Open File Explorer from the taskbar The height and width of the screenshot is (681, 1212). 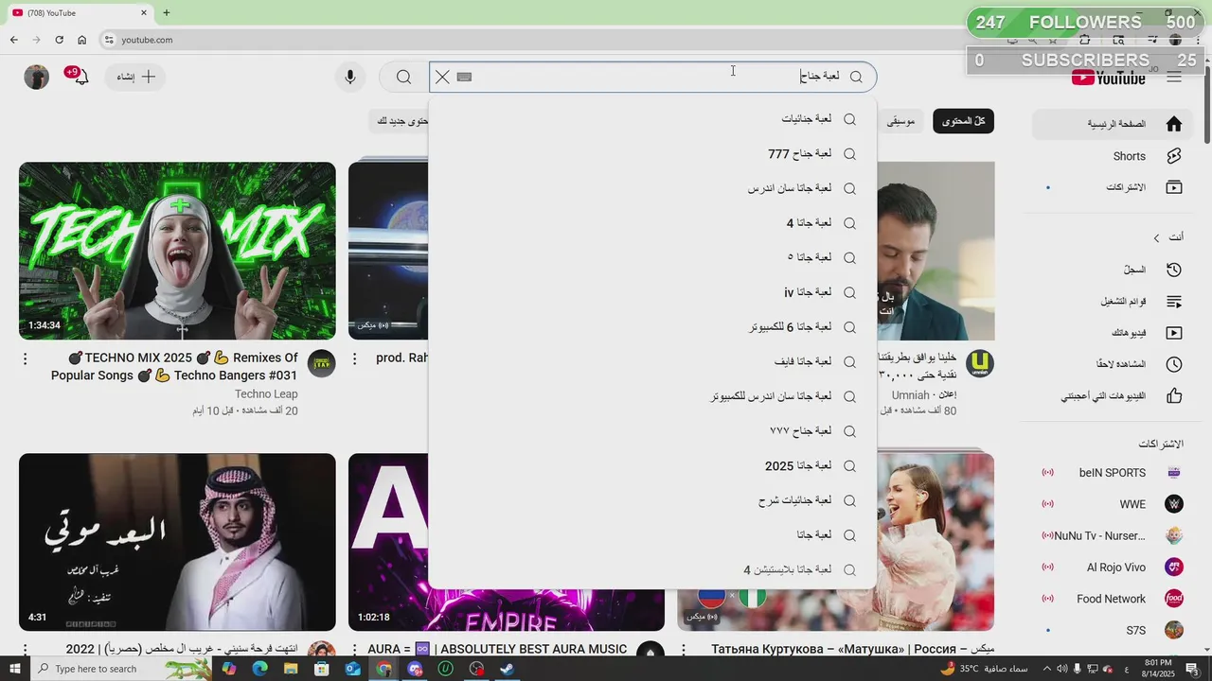(x=291, y=669)
